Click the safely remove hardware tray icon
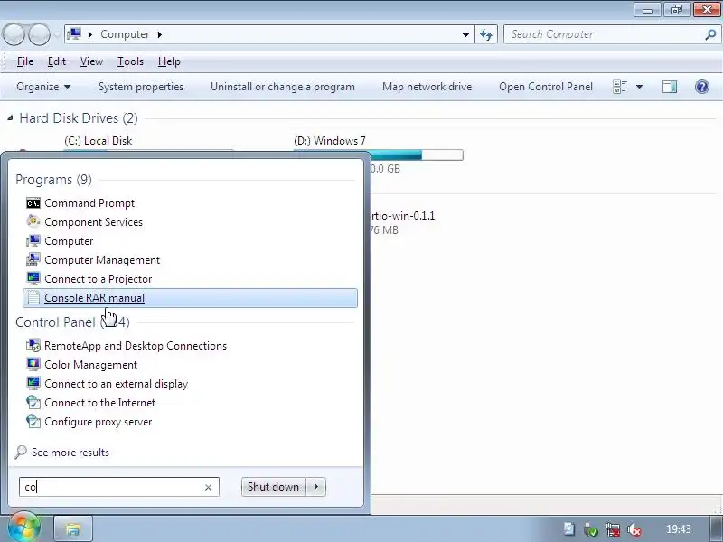Image resolution: width=723 pixels, height=542 pixels. (591, 530)
